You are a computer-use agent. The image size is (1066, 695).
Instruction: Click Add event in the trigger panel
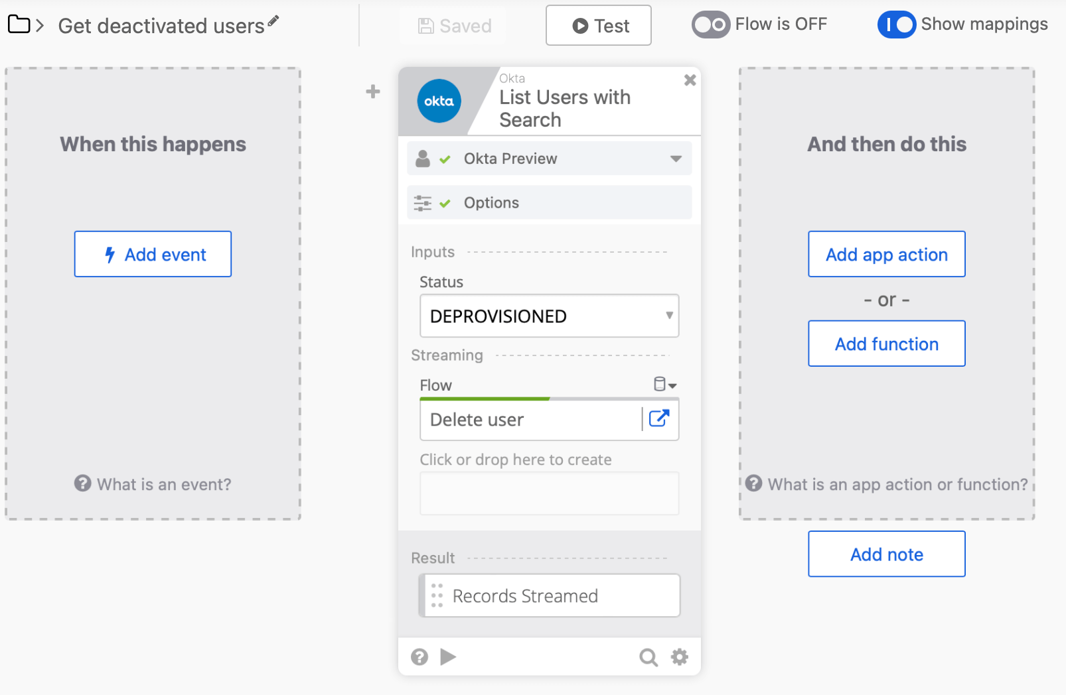click(152, 254)
